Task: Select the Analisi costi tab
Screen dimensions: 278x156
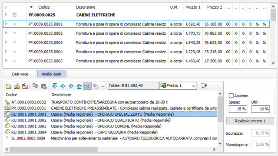Action: pos(51,74)
